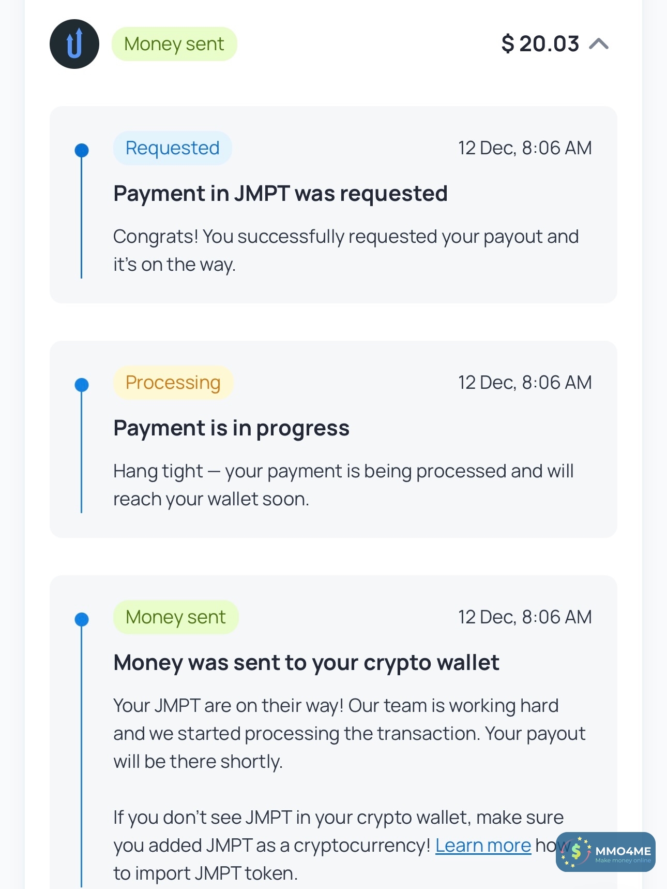
Task: Click the Payment is in progress heading
Action: tap(231, 428)
